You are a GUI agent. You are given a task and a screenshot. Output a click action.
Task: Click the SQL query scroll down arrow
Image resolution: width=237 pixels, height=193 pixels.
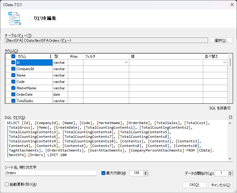(x=230, y=159)
